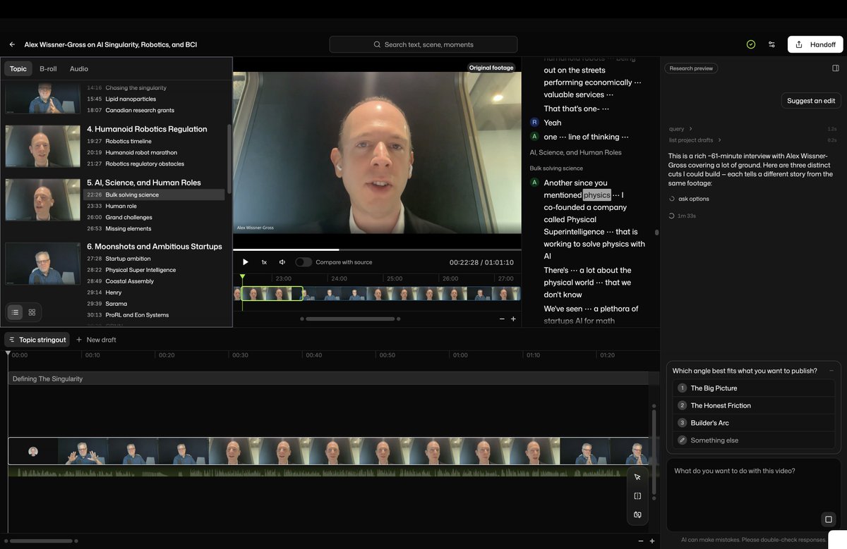Open the settings sliders icon in the header
The image size is (847, 549).
click(771, 44)
